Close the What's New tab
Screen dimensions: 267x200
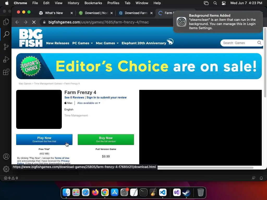72,13
